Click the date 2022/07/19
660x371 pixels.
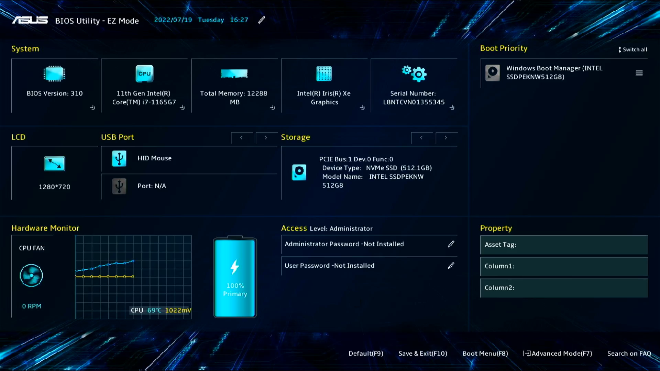[173, 20]
